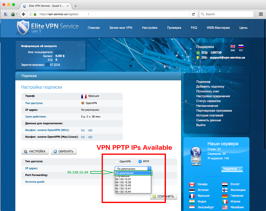Click the browser Search input field

(x=226, y=14)
